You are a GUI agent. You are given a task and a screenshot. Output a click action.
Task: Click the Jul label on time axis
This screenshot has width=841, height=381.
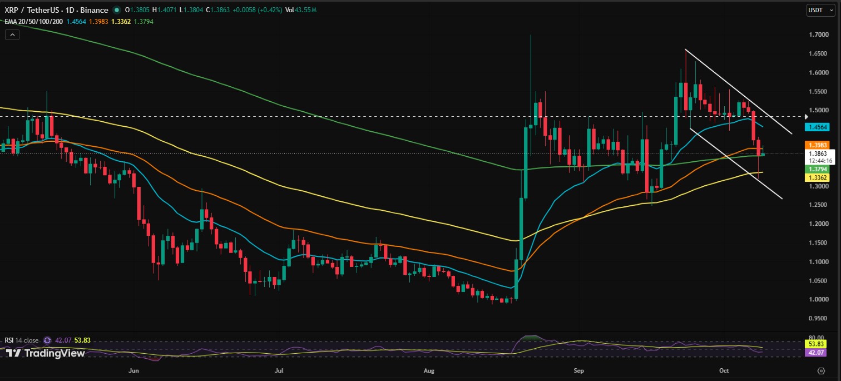click(279, 369)
